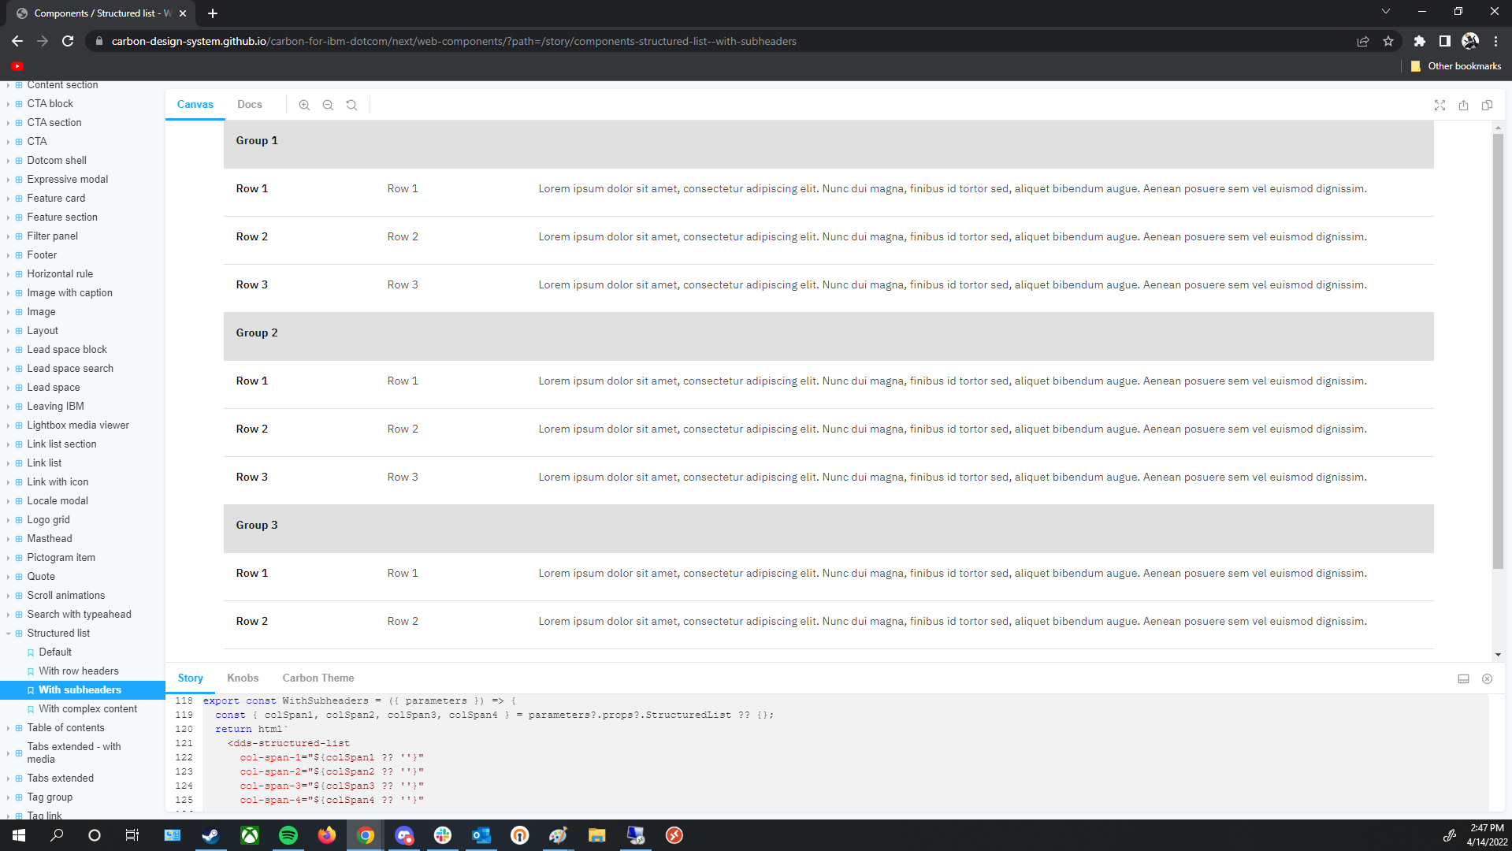1512x851 pixels.
Task: Select the Story panel tab
Action: (x=190, y=678)
